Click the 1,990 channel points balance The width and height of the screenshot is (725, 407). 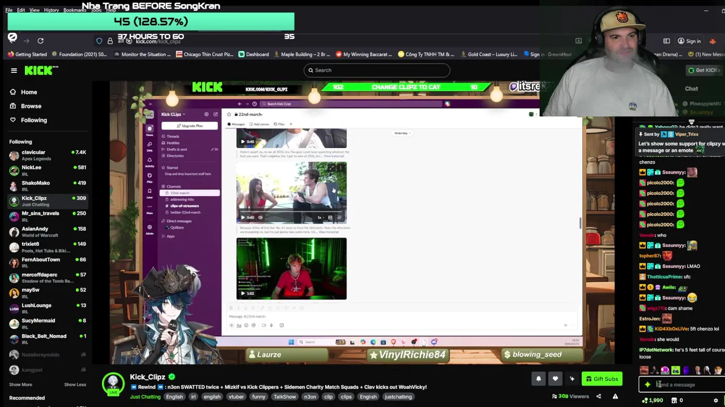point(652,400)
